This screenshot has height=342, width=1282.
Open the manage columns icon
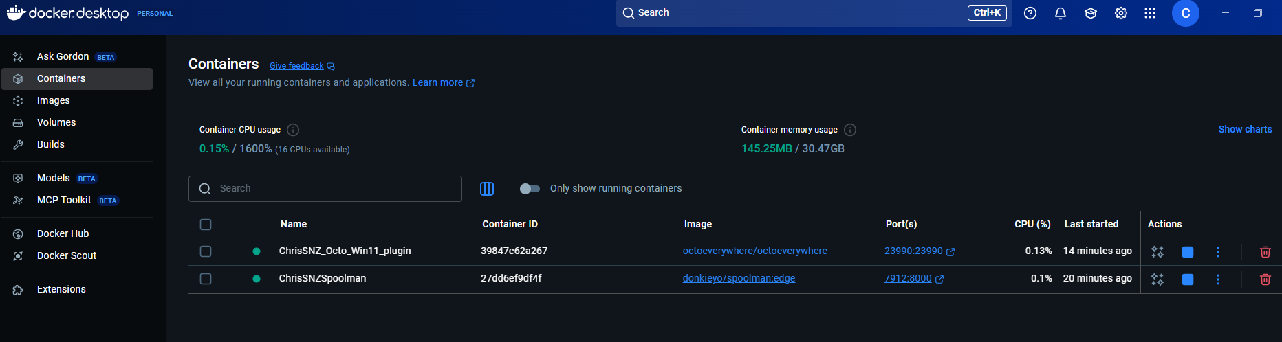pyautogui.click(x=486, y=189)
